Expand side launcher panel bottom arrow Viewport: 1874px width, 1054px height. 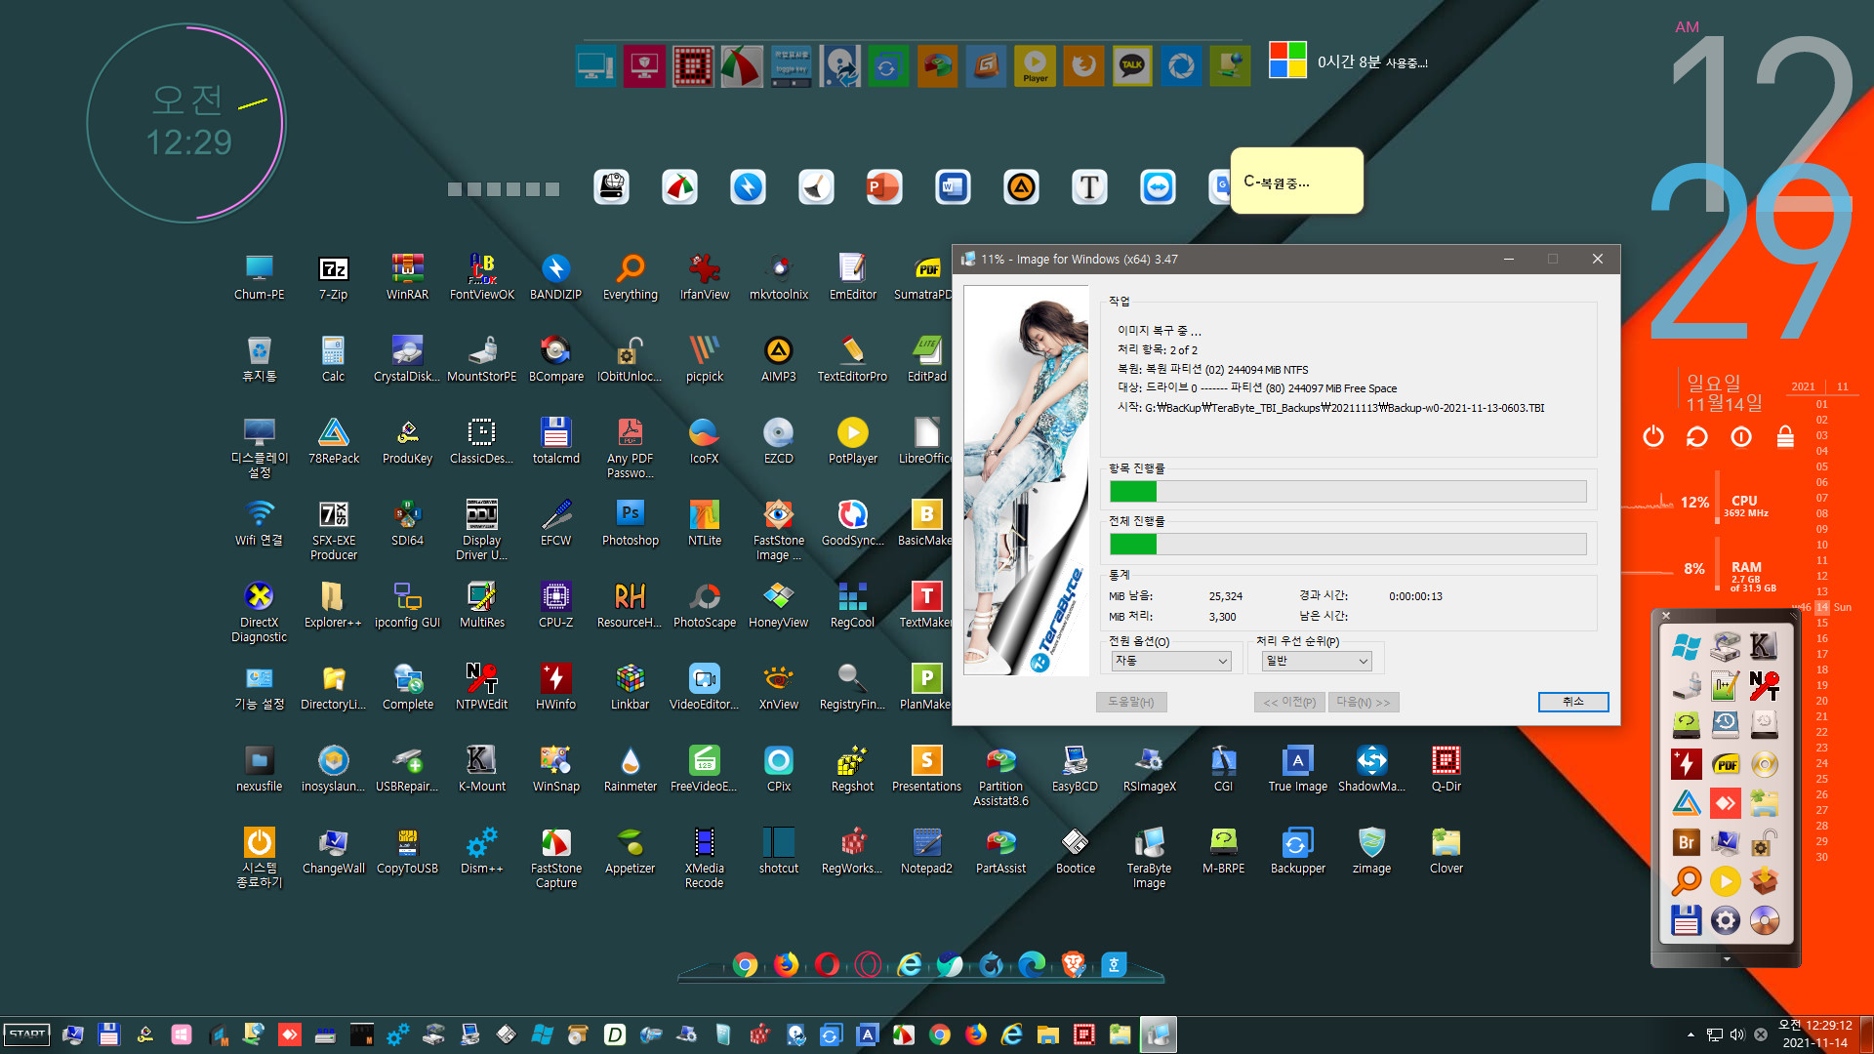(1726, 959)
